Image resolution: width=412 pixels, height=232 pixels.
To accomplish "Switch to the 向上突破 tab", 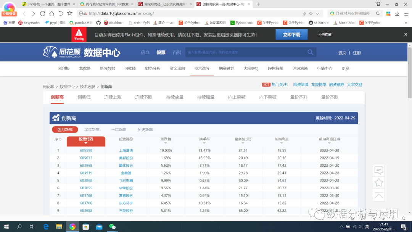I will [237, 97].
